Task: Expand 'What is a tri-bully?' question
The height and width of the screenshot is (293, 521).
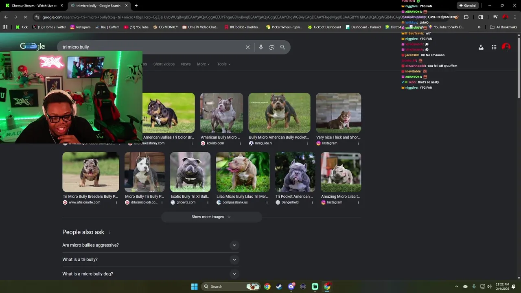Action: (151, 260)
